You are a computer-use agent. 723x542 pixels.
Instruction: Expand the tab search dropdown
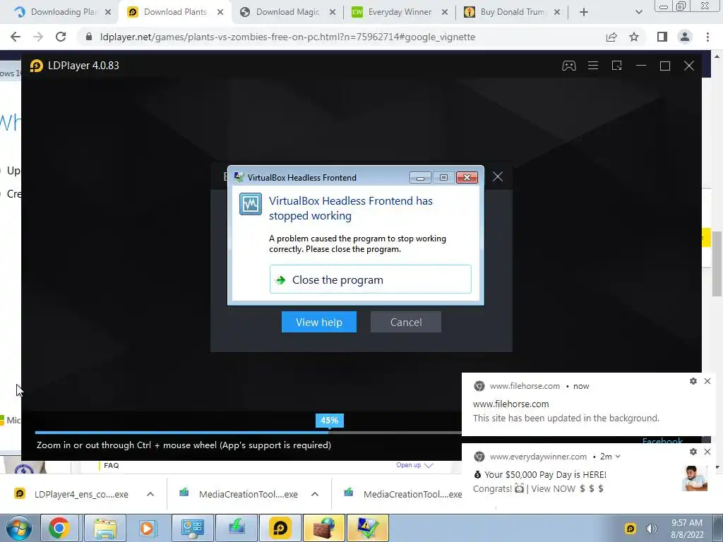638,13
